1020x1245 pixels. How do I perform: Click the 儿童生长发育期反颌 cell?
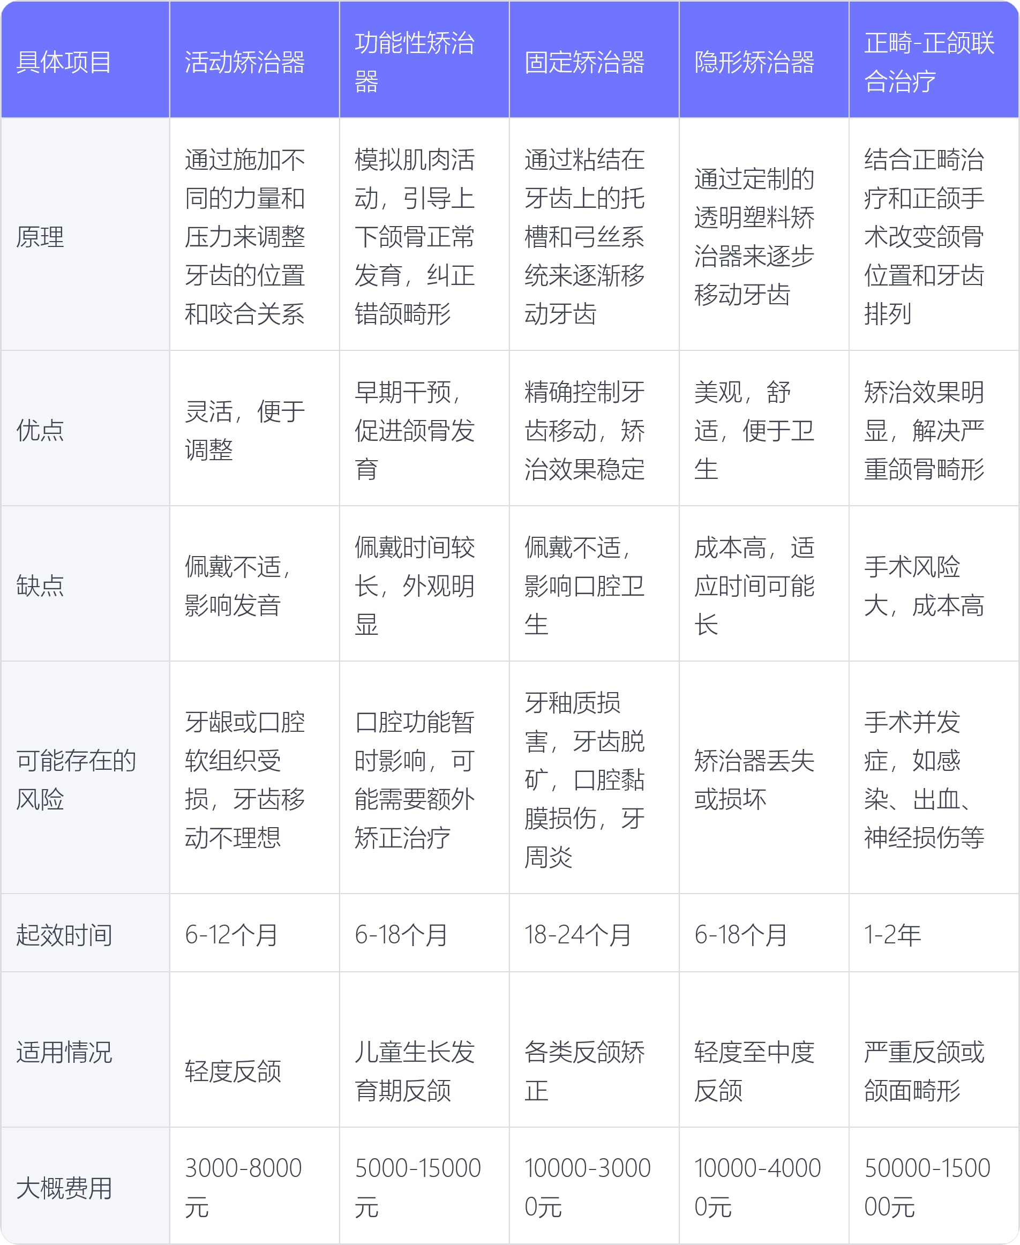click(424, 1049)
